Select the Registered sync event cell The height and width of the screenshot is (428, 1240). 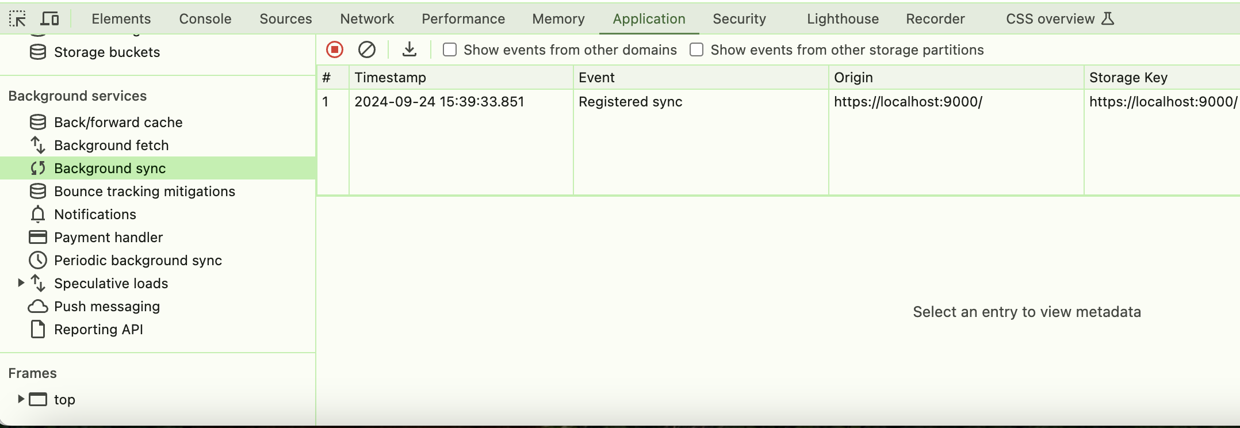click(x=701, y=102)
